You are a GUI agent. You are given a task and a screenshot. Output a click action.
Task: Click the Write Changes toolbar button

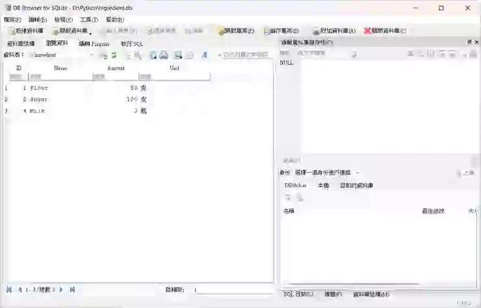[x=118, y=31]
